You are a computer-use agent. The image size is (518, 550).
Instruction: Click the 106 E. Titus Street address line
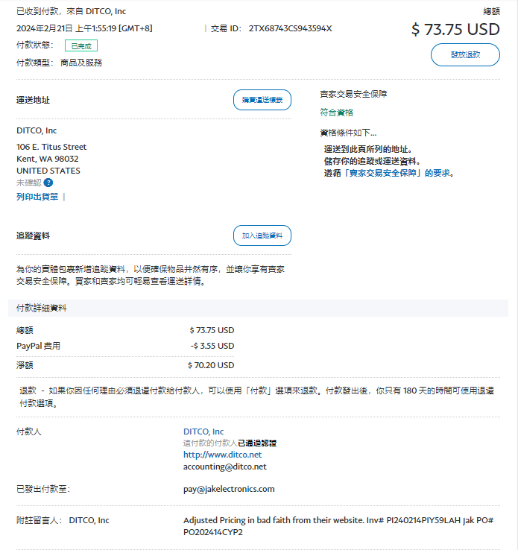click(51, 147)
